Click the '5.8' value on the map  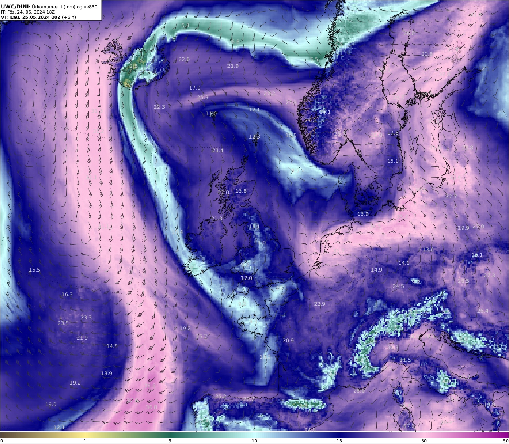pos(185,25)
